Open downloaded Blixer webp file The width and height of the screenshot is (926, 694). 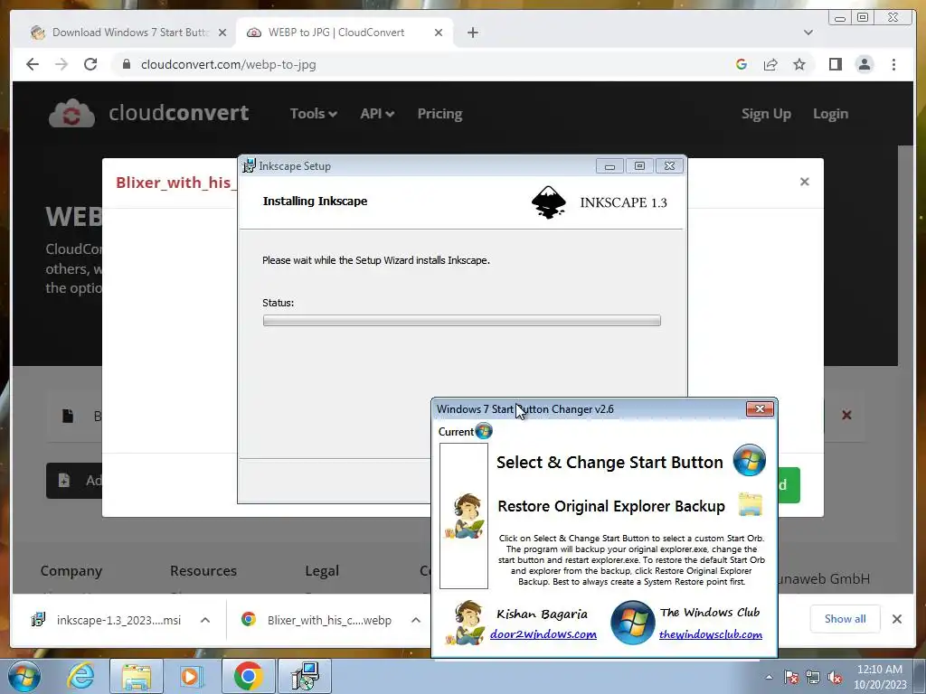click(x=317, y=620)
